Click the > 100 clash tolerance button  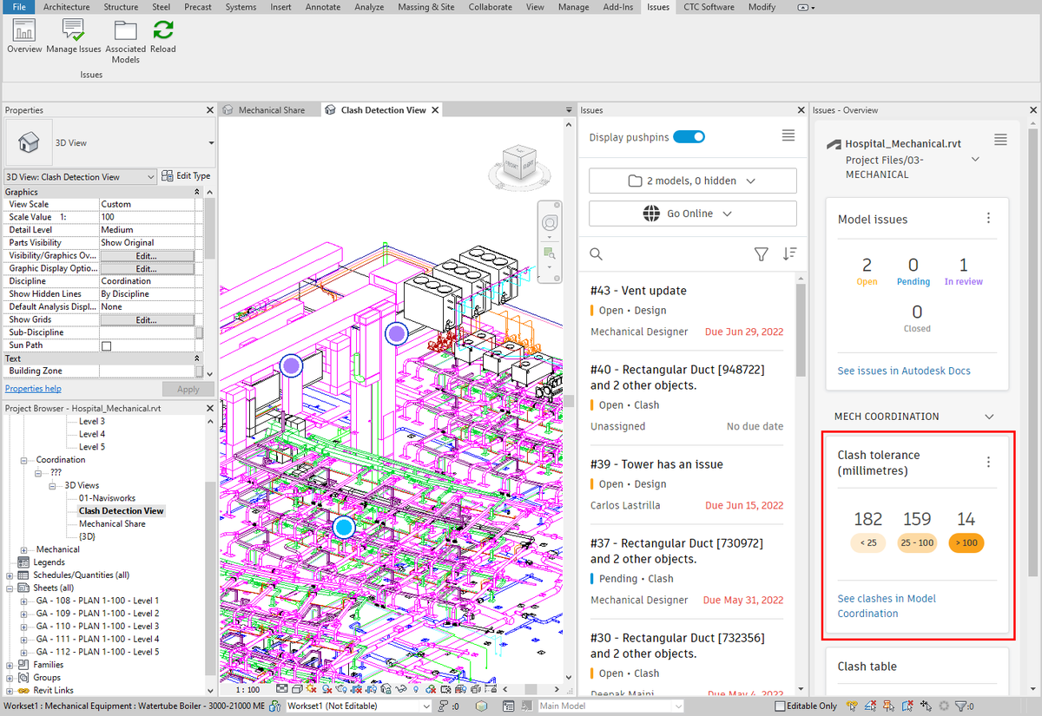pyautogui.click(x=966, y=542)
